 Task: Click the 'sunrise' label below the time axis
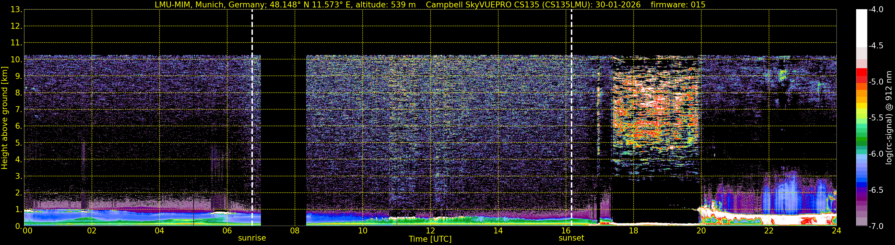pyautogui.click(x=252, y=238)
